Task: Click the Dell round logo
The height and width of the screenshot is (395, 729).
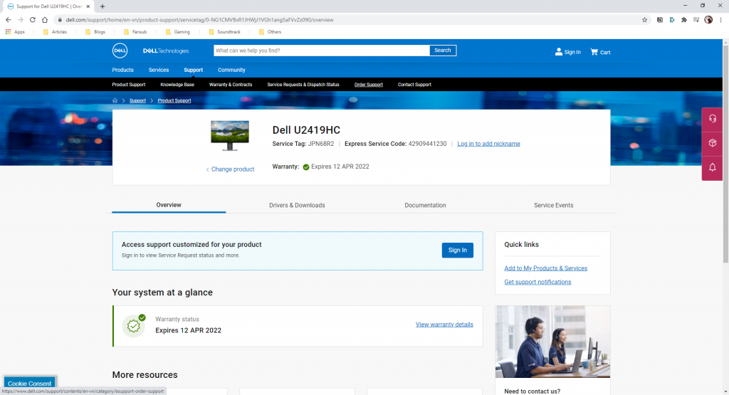Action: click(x=120, y=51)
